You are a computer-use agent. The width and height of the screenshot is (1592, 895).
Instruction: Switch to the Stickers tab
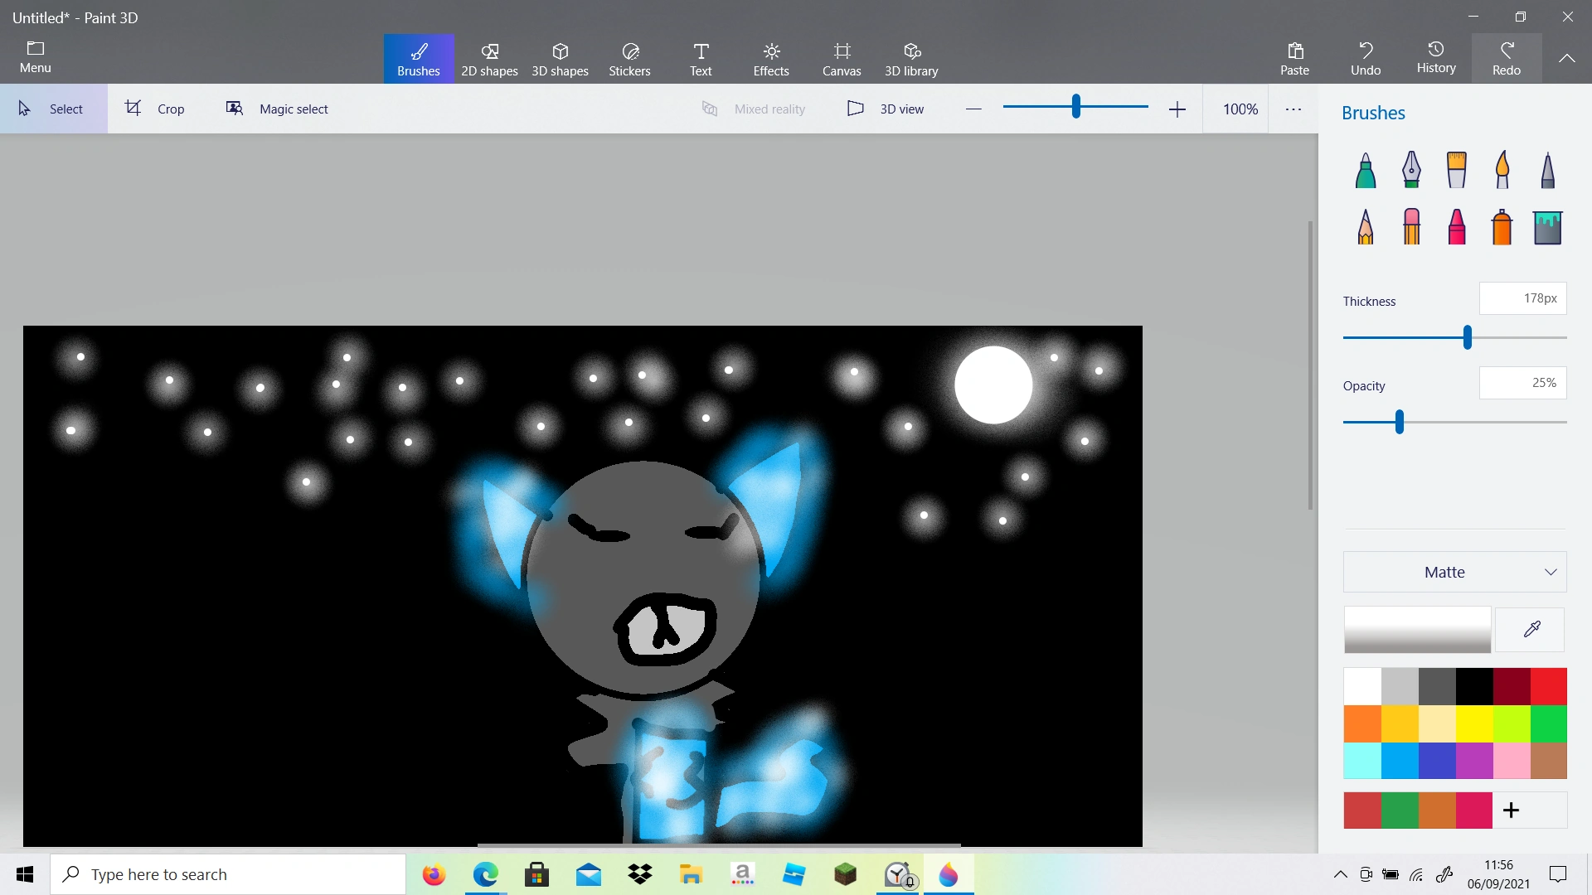pyautogui.click(x=630, y=58)
